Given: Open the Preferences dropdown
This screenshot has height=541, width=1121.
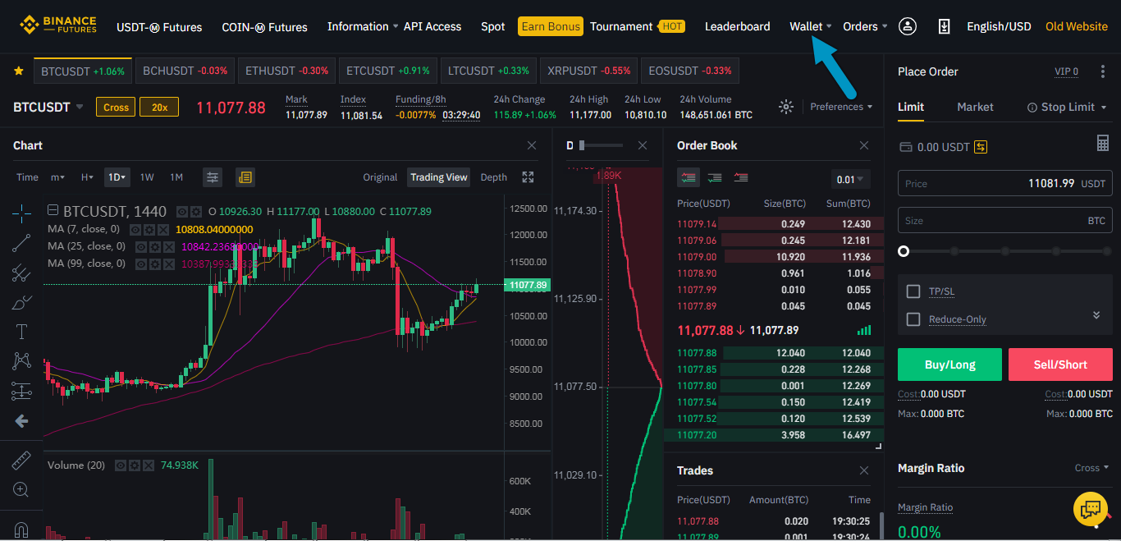Looking at the screenshot, I should coord(840,107).
